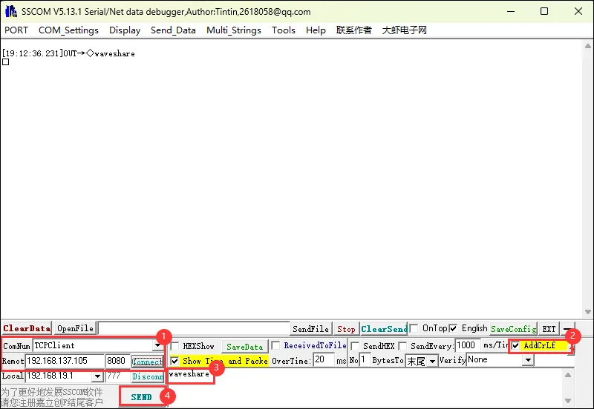Enable the HEXShow checkbox
The width and height of the screenshot is (594, 409).
tap(175, 346)
